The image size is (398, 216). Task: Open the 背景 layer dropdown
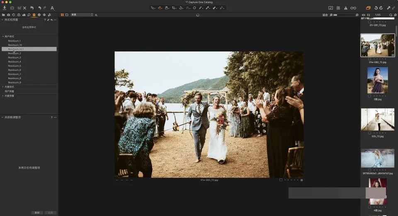pyautogui.click(x=82, y=15)
